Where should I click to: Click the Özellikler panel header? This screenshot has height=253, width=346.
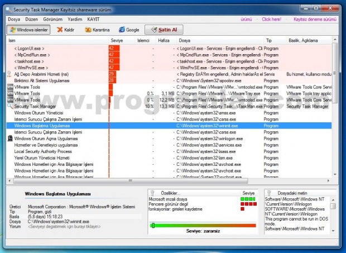click(194, 193)
